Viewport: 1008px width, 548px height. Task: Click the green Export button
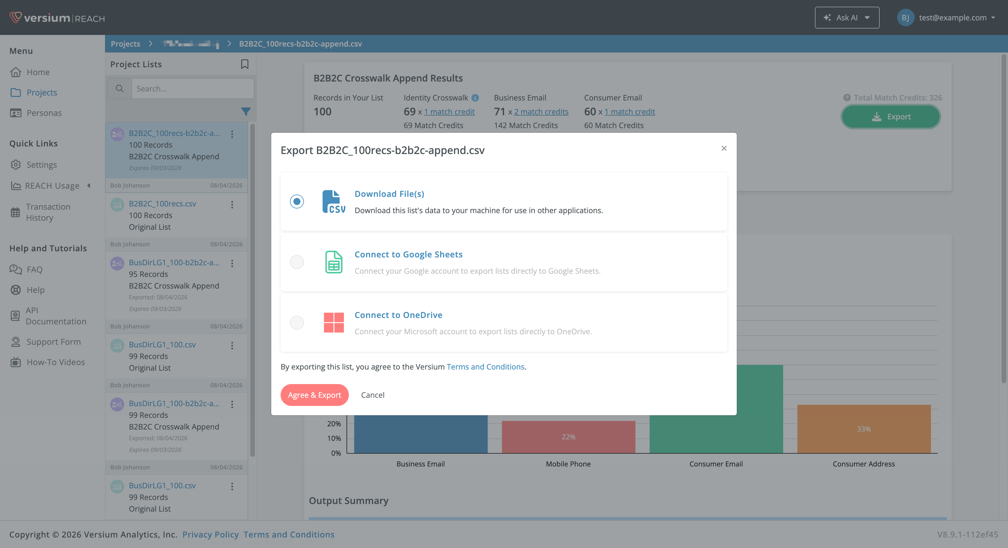(x=891, y=117)
